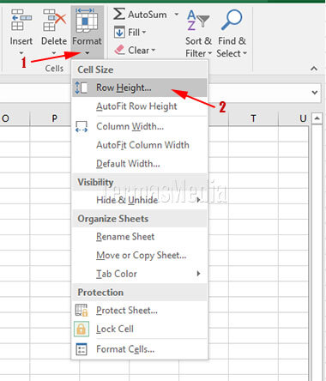Click the Fill down-arrow icon

119,32
